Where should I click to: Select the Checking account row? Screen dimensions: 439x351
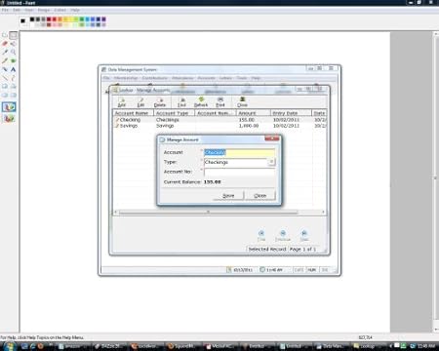[x=219, y=120]
